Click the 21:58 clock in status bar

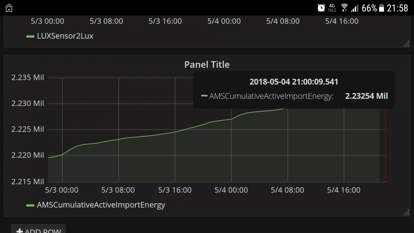coord(397,8)
